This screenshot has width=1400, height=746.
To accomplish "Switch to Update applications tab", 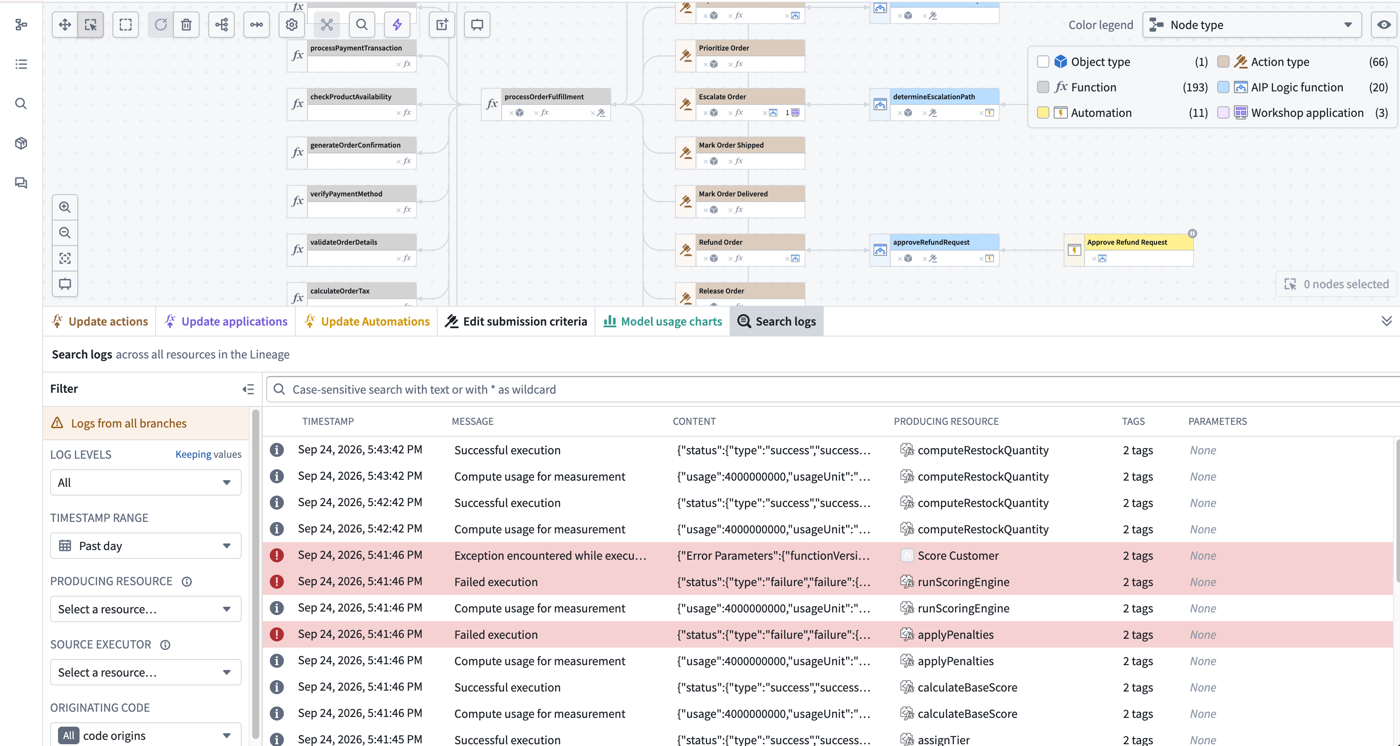I will tap(226, 321).
